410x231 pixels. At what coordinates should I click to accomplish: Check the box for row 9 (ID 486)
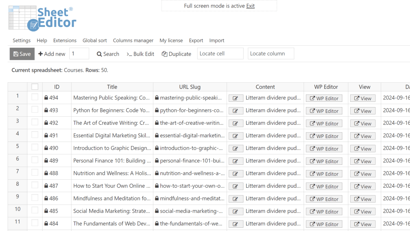click(35, 197)
